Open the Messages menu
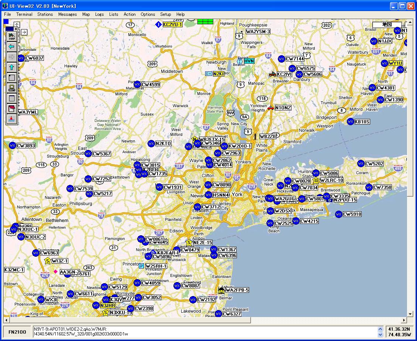The image size is (417, 341). (68, 14)
